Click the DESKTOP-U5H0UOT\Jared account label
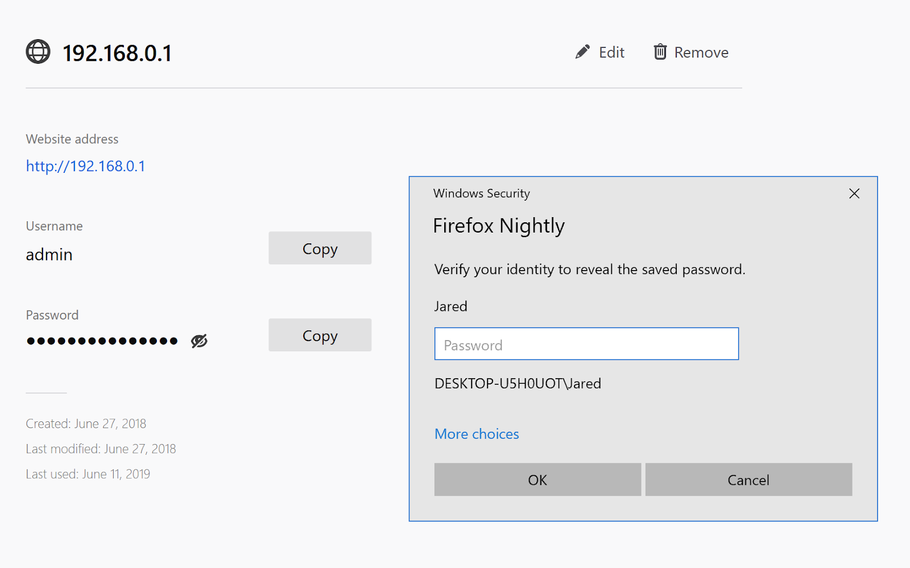This screenshot has width=910, height=568. [517, 383]
